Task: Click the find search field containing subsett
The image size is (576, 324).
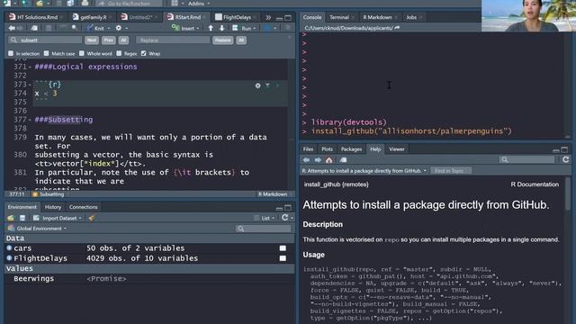Action: tap(45, 40)
